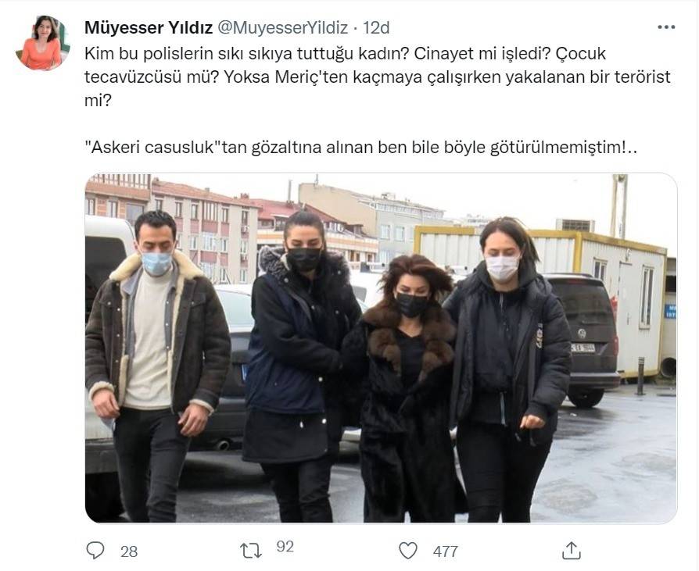
Task: Expand the attached police photo
Action: [x=381, y=348]
